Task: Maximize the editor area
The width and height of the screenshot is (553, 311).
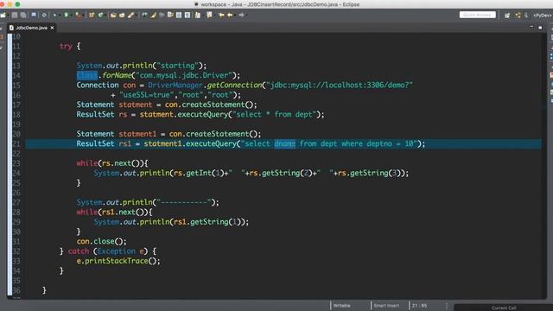Action: [540, 27]
